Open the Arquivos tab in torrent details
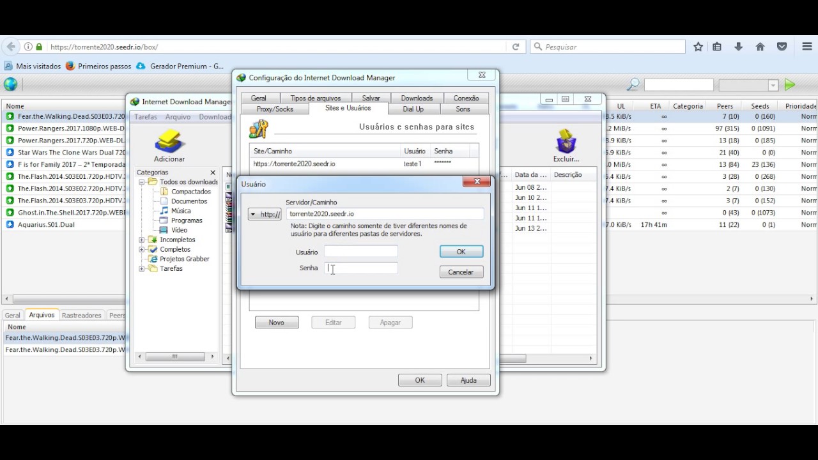 (x=42, y=315)
